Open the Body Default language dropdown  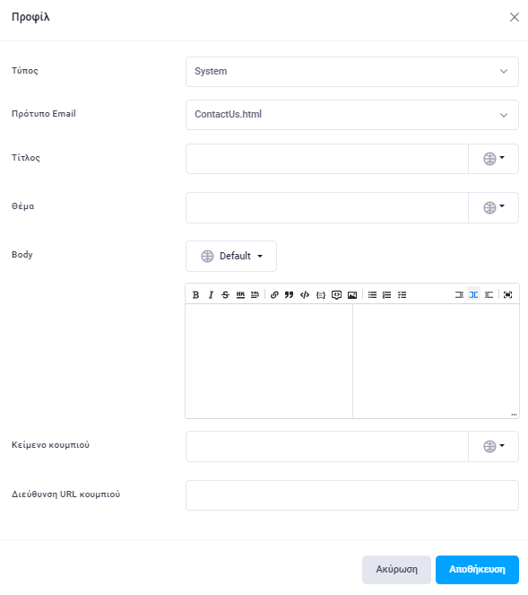pos(231,256)
